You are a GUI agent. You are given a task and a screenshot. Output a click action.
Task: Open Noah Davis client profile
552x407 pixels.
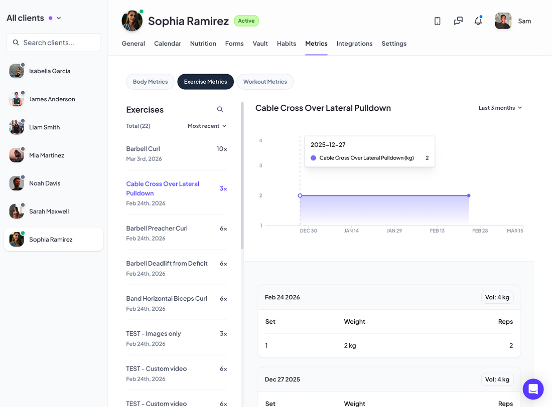(45, 183)
